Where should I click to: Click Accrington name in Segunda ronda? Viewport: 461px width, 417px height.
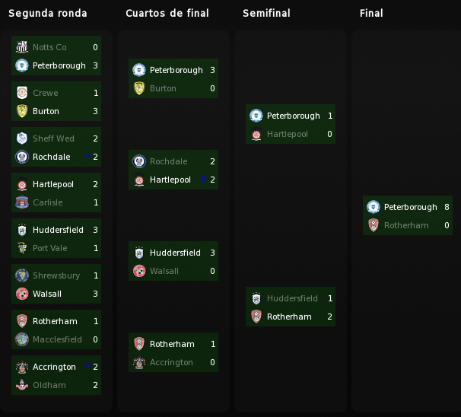click(54, 367)
